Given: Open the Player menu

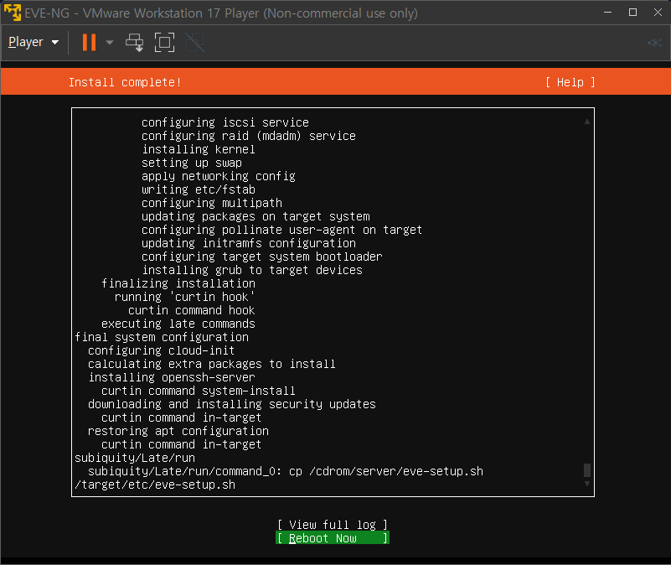Looking at the screenshot, I should (26, 42).
